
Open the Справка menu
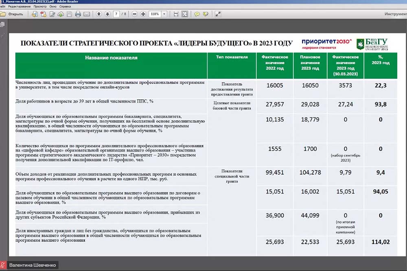[x=65, y=7]
